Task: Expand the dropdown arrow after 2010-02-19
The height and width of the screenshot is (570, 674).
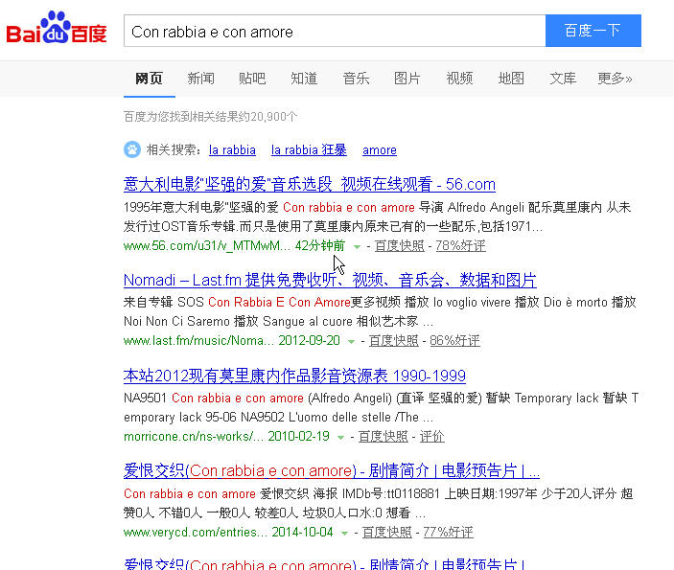Action: click(x=341, y=438)
